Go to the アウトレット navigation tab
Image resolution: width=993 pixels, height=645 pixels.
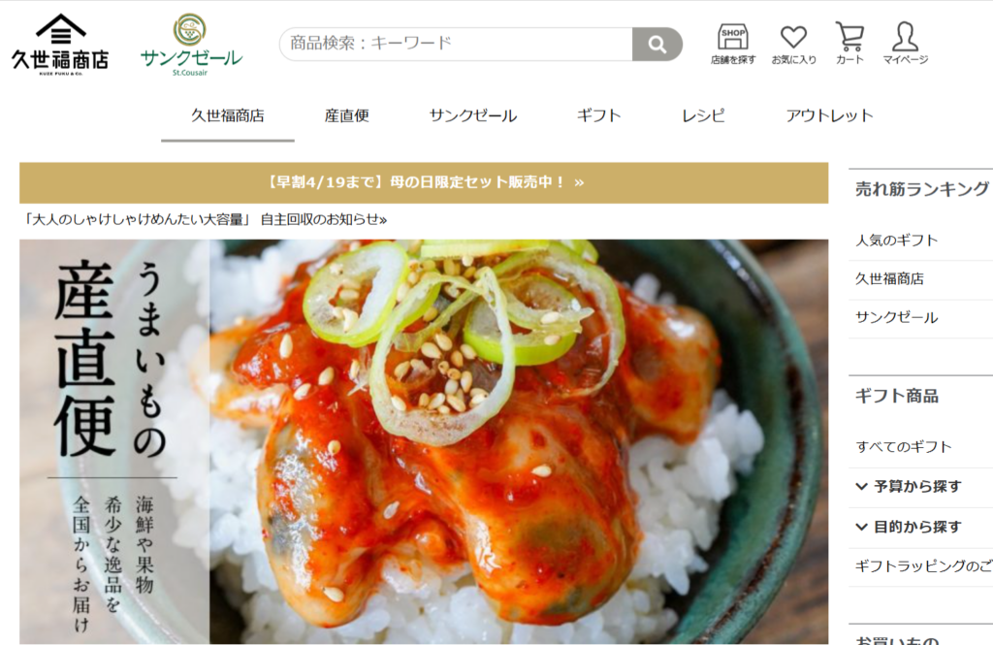829,116
